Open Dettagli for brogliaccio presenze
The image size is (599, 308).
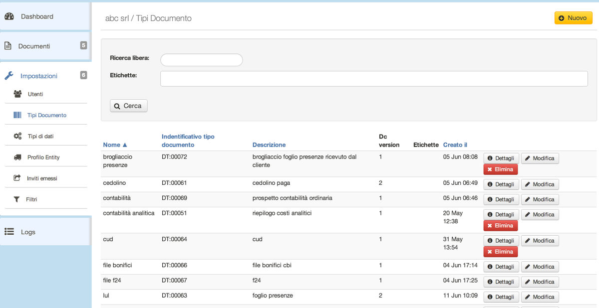(501, 158)
